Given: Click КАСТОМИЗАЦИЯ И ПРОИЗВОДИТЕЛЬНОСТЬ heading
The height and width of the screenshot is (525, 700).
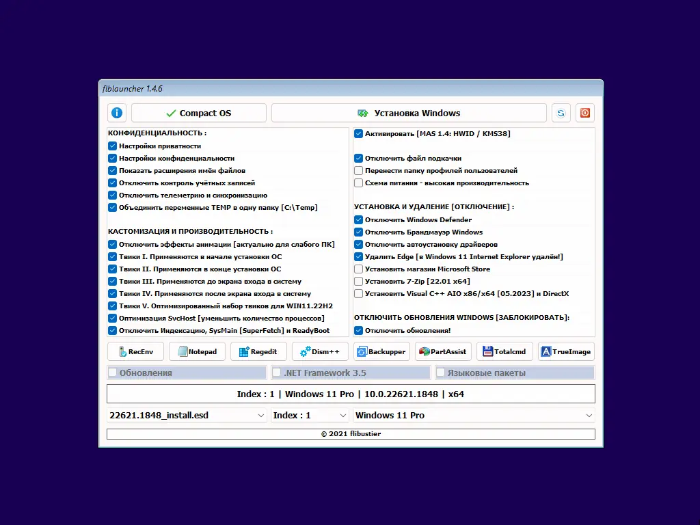Looking at the screenshot, I should [x=190, y=231].
